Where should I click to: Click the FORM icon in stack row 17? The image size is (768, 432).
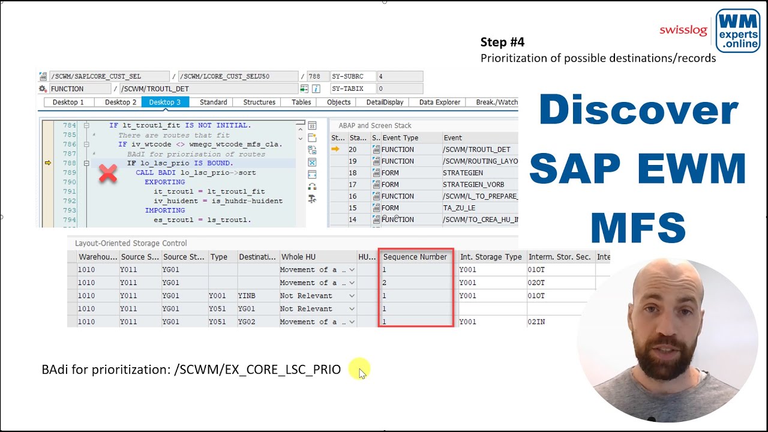376,184
